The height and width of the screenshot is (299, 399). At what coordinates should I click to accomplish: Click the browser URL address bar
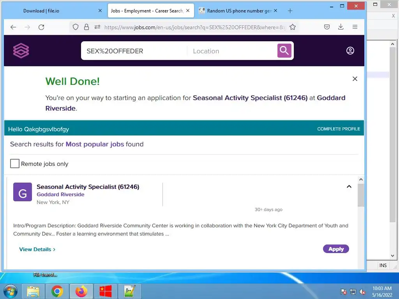tap(195, 27)
